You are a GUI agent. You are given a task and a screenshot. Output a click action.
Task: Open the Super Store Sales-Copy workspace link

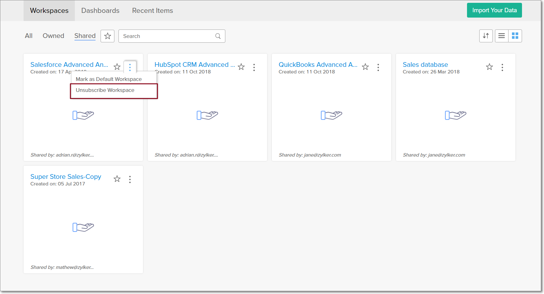click(x=66, y=177)
